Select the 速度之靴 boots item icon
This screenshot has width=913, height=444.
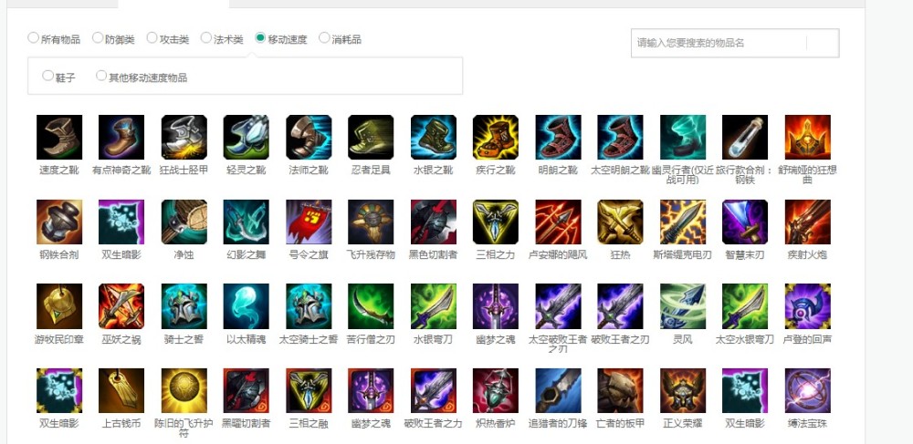[x=59, y=137]
